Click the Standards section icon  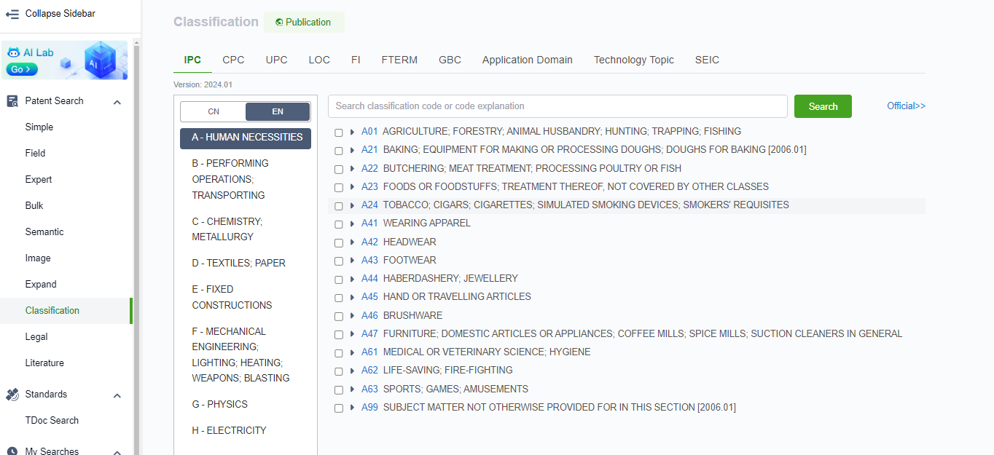pyautogui.click(x=12, y=395)
